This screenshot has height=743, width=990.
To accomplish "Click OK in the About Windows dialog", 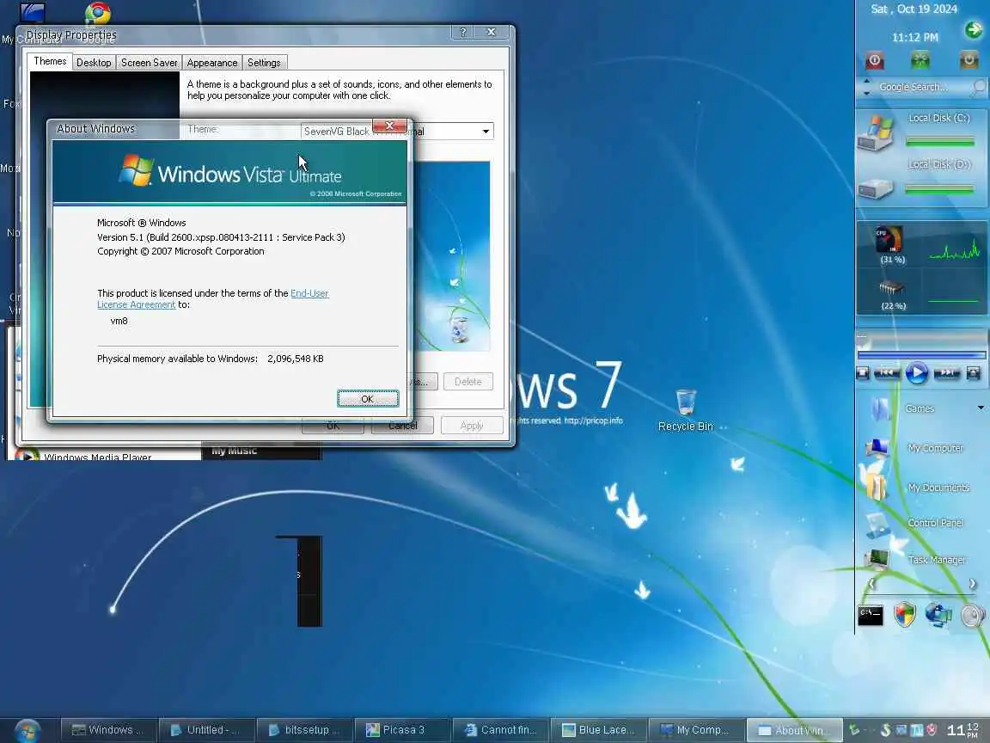I will click(368, 399).
